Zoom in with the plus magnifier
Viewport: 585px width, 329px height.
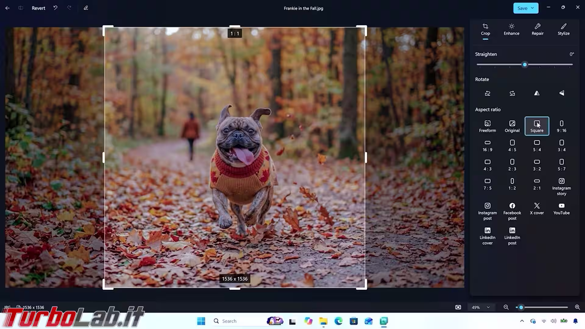click(x=577, y=307)
